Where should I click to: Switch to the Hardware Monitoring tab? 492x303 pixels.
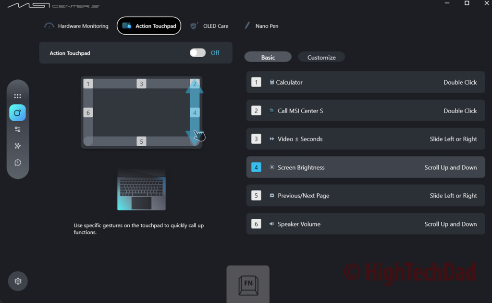tap(77, 26)
